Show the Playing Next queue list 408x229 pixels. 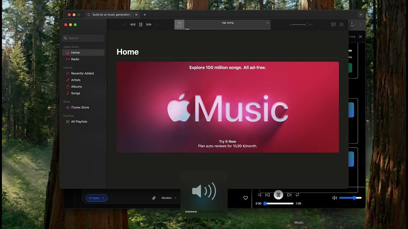tap(341, 24)
